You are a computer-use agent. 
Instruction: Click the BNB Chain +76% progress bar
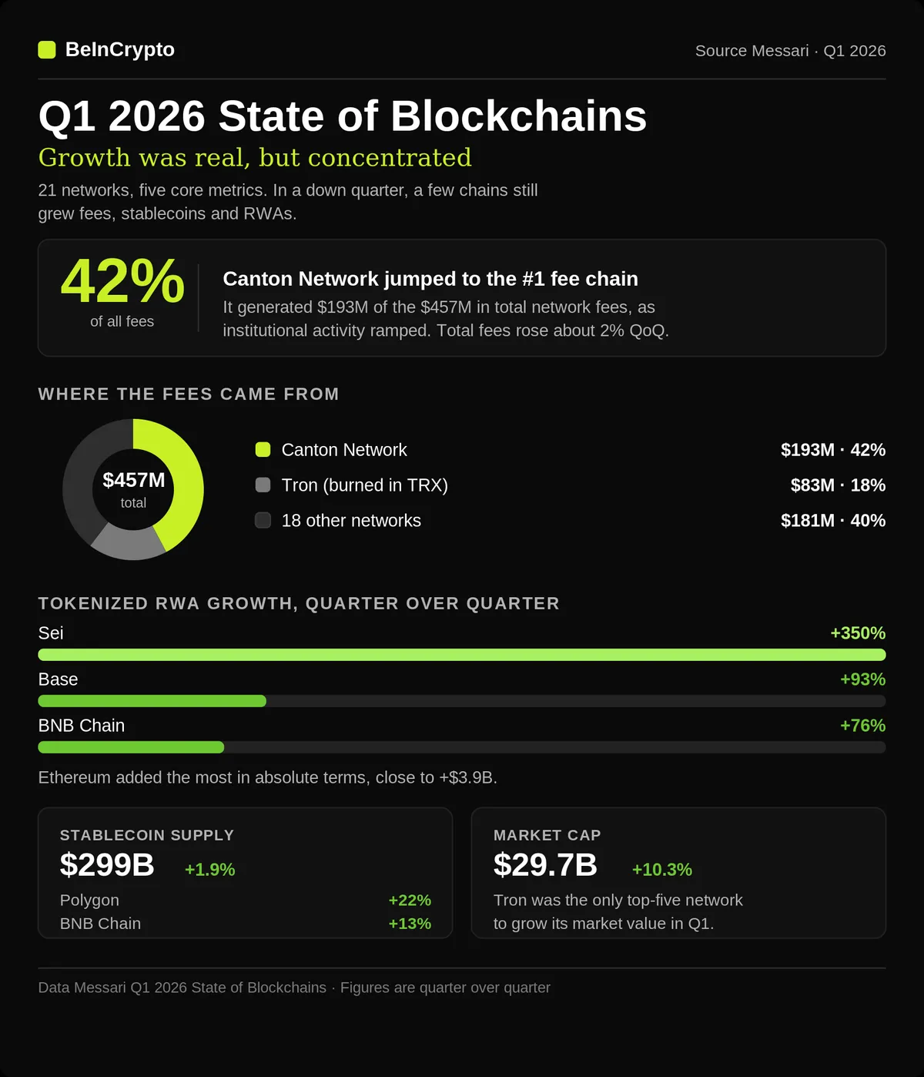(x=462, y=747)
